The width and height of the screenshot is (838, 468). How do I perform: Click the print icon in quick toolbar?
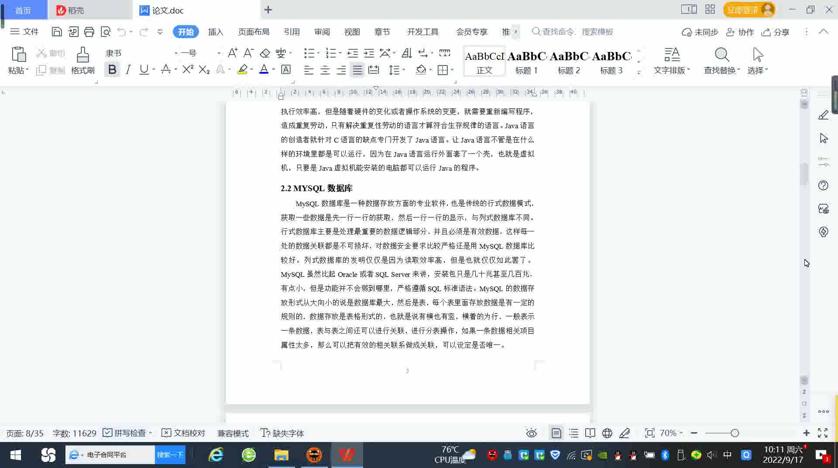click(89, 32)
